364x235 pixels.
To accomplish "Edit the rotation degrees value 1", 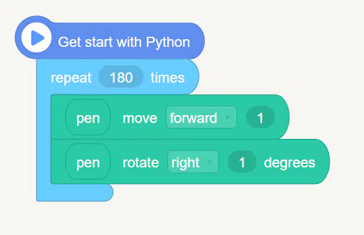I will tap(242, 162).
